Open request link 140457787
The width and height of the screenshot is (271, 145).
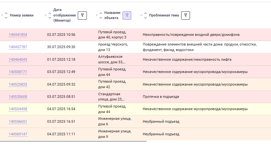tap(18, 47)
